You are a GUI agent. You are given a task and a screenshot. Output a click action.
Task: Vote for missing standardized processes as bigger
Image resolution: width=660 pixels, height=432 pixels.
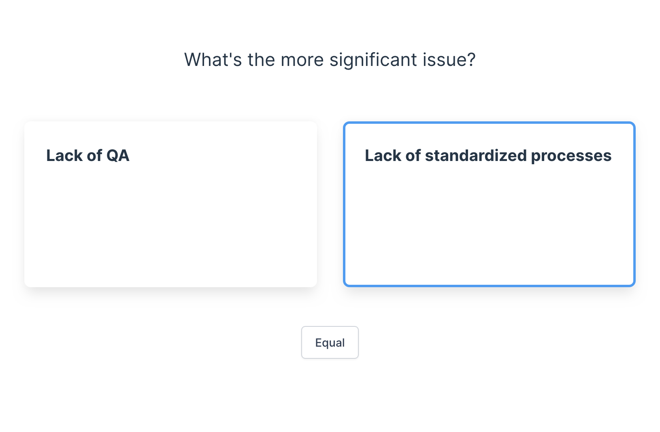tap(489, 204)
